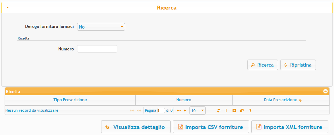This screenshot has height=135, width=334.
Task: Click the Importa XML forniture button
Action: pos(290,127)
